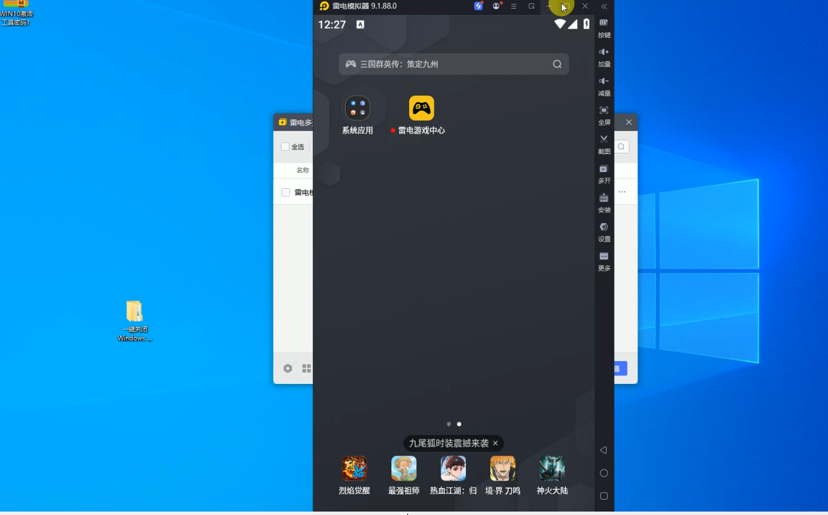Expand the 更多 more tools menu

pos(604,260)
